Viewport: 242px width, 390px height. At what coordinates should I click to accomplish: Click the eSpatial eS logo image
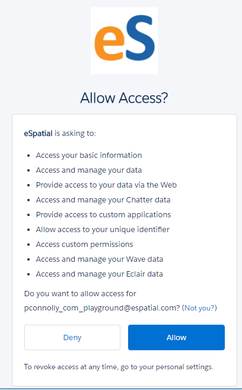124,40
